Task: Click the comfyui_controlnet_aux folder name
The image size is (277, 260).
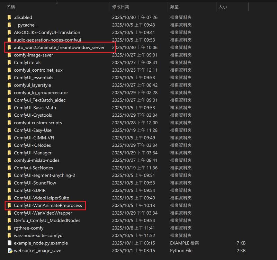Action: 38,70
